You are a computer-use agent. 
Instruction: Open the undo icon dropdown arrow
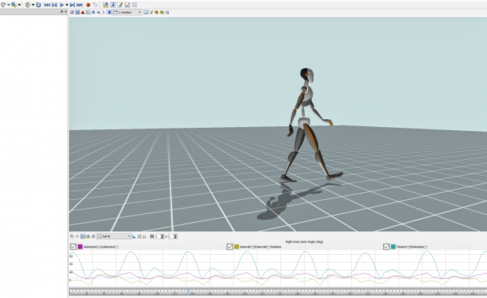click(9, 5)
